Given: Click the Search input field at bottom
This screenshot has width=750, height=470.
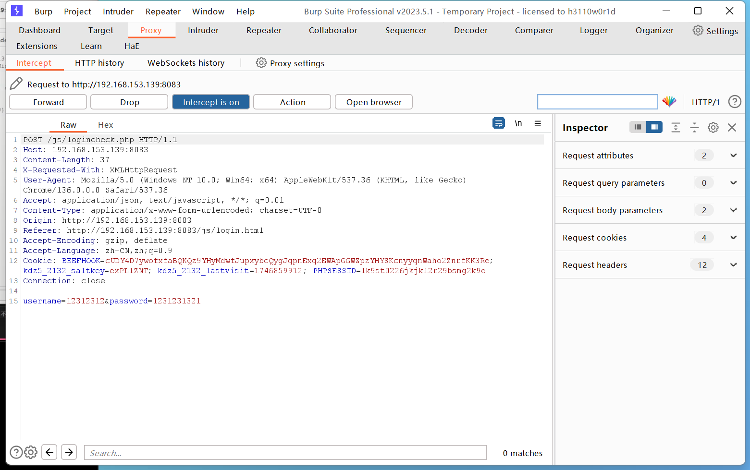Looking at the screenshot, I should click(x=285, y=453).
